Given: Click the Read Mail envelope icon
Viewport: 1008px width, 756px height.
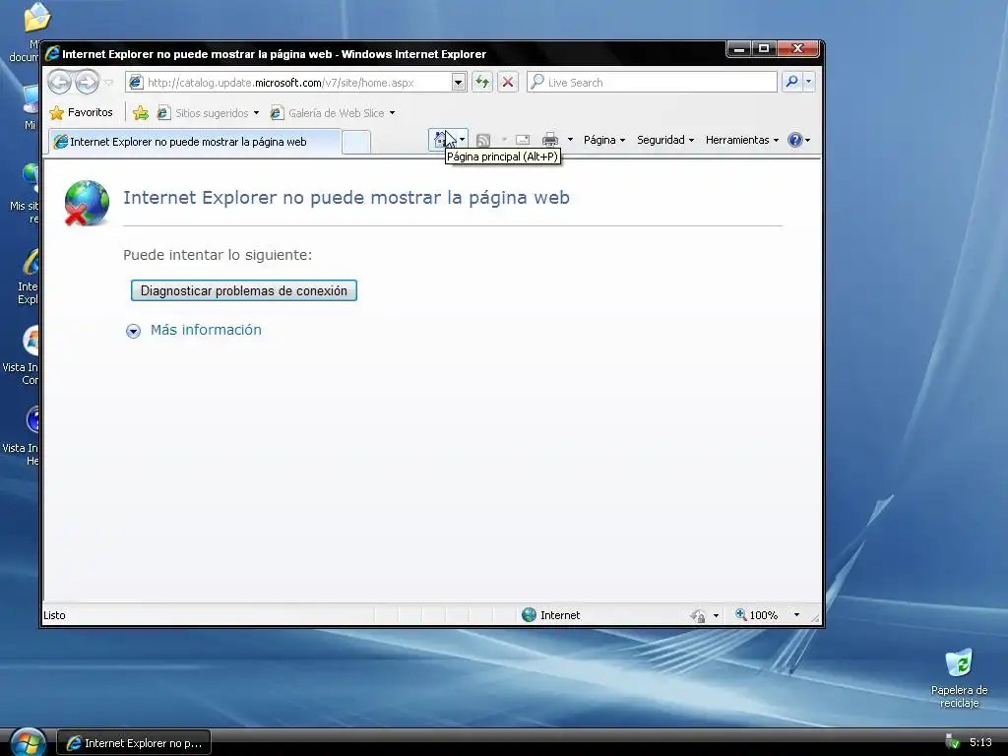Looking at the screenshot, I should coord(523,140).
